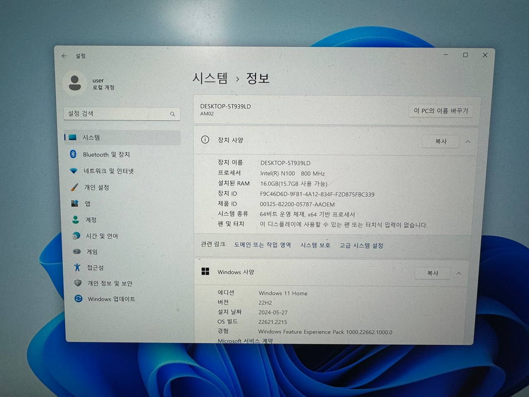Click DESKTOP-5T939LD name in top card
This screenshot has width=529, height=397.
pos(226,106)
